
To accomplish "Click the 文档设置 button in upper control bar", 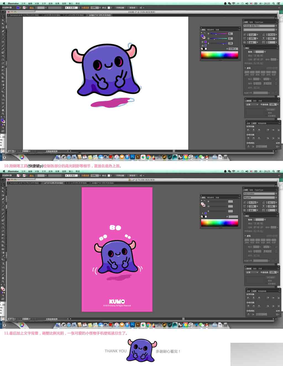I will pyautogui.click(x=120, y=8).
